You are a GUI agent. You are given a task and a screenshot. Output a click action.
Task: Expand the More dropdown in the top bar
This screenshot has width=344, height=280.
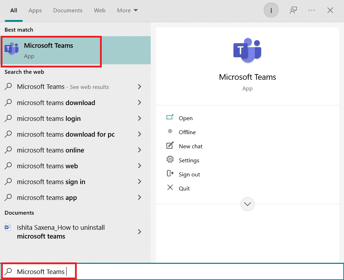[x=127, y=10]
